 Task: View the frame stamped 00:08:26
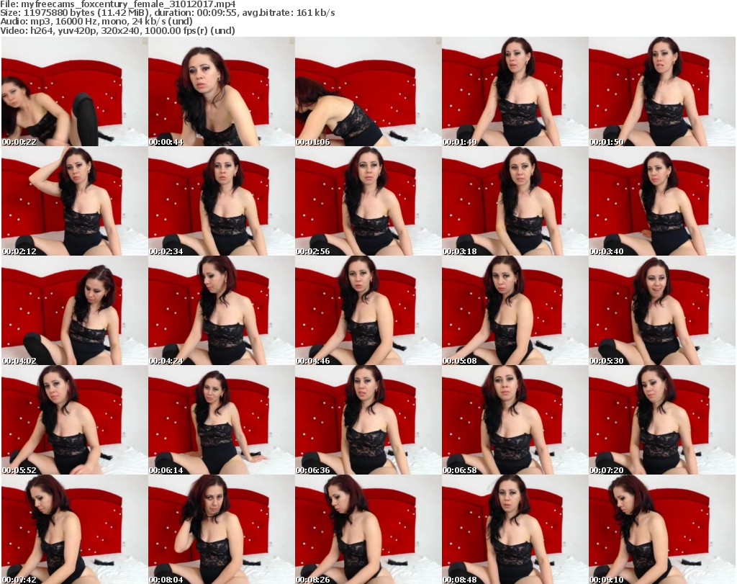[x=368, y=529]
